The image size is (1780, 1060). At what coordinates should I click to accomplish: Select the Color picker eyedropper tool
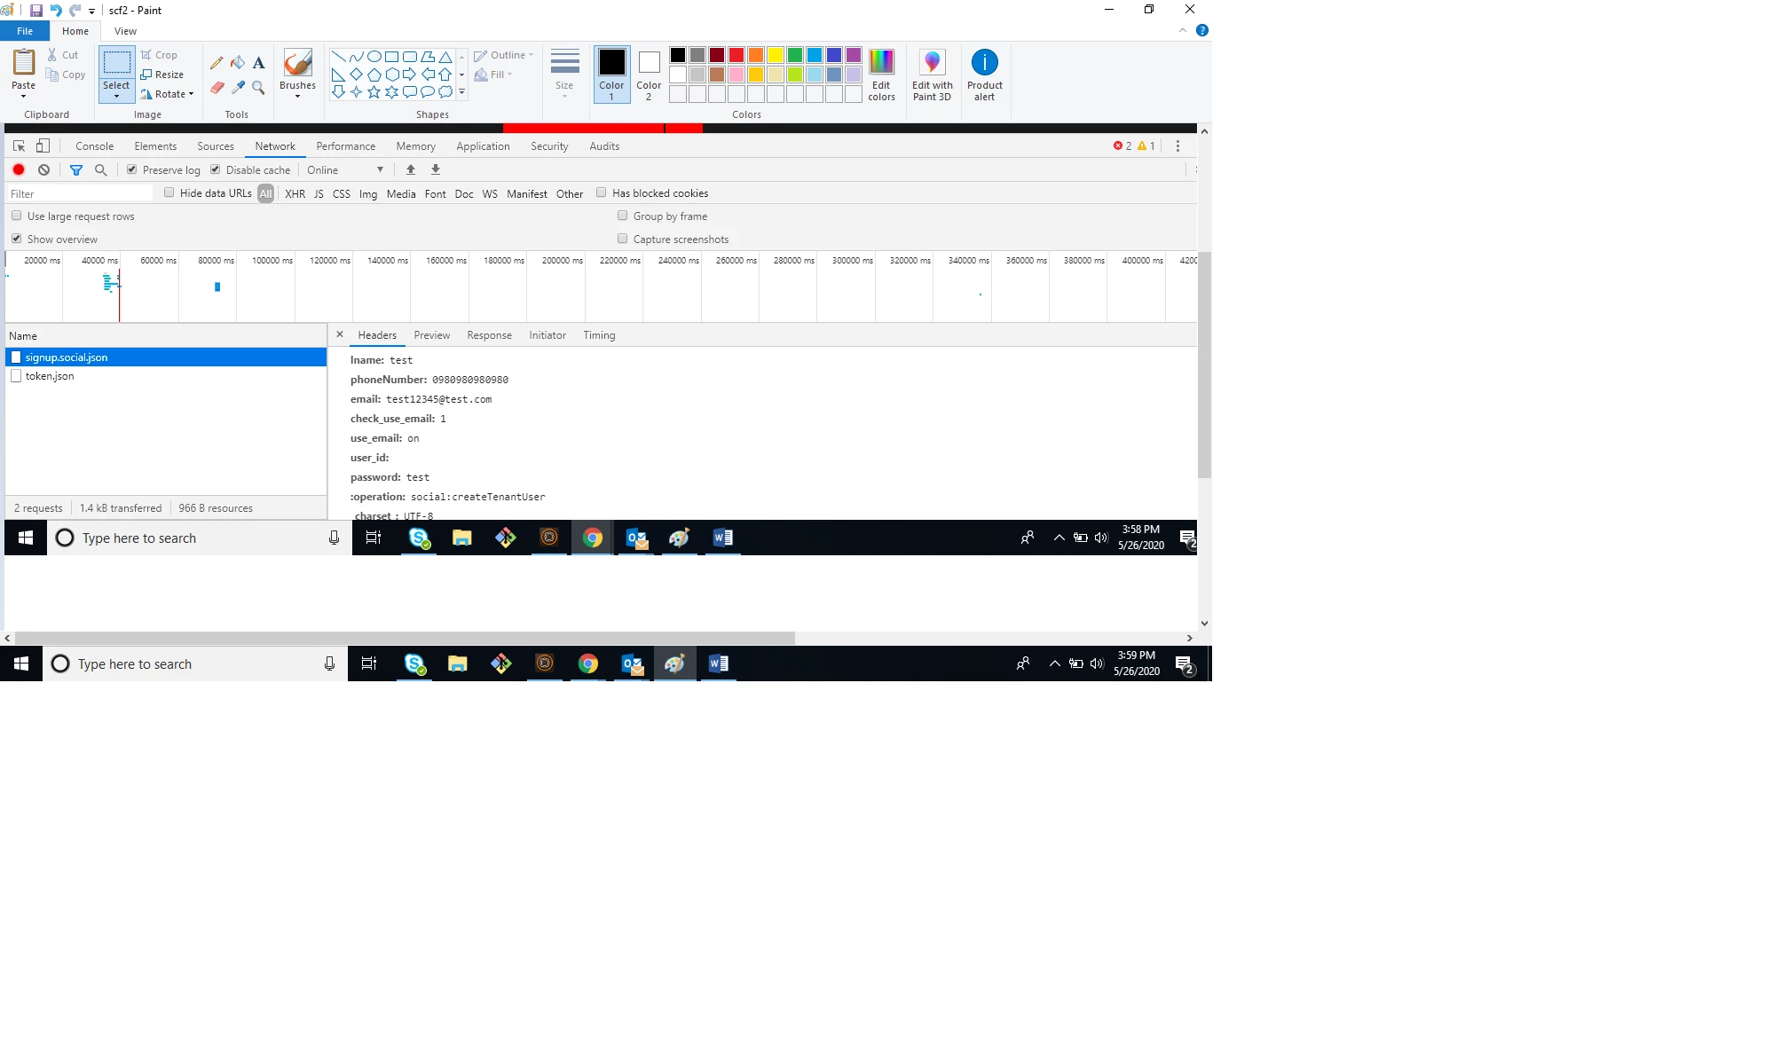pos(238,88)
